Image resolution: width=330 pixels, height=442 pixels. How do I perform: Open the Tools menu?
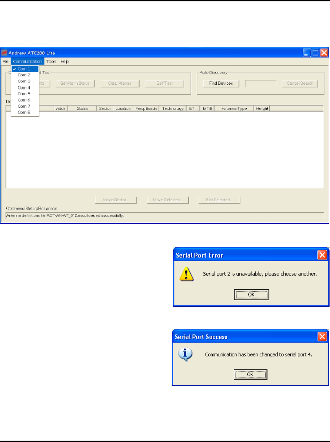[x=51, y=61]
